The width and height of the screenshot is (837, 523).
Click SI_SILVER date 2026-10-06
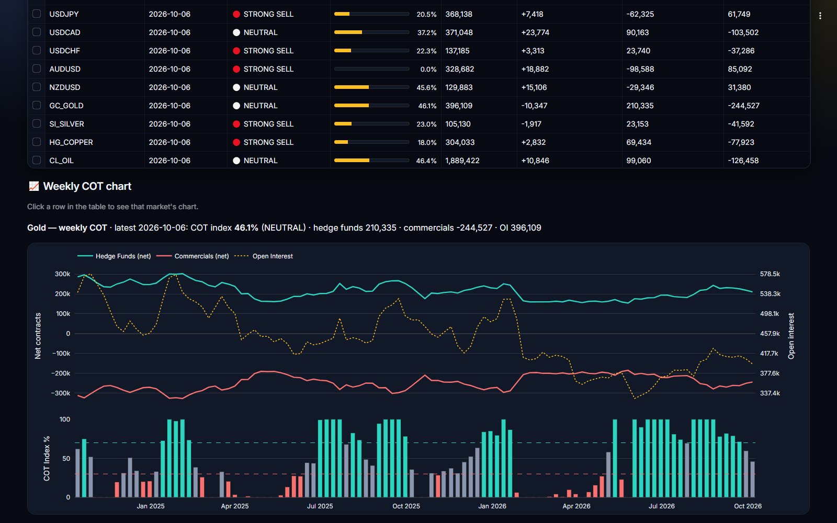tap(169, 124)
